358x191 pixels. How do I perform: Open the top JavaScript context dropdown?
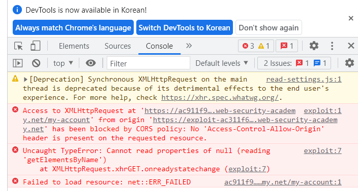[x=63, y=63]
